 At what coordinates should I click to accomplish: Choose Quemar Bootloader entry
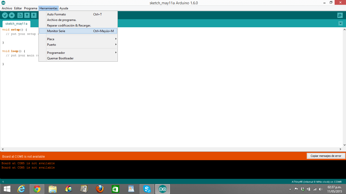[x=78, y=58]
